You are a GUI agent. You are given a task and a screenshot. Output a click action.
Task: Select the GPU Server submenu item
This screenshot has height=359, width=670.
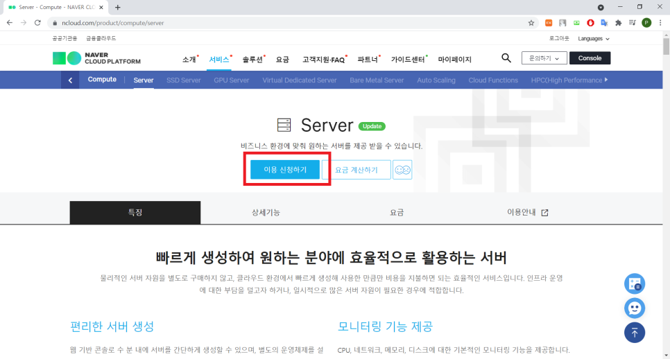(232, 80)
